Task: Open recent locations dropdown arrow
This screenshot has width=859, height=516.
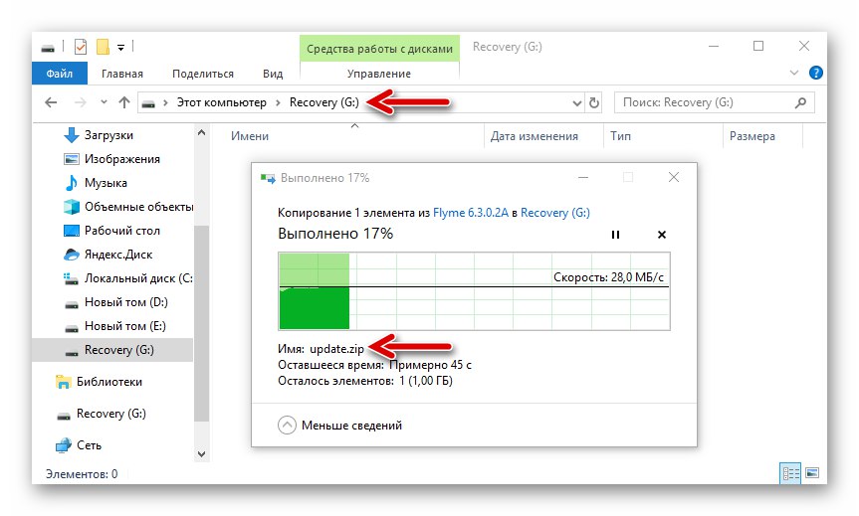Action: point(105,101)
